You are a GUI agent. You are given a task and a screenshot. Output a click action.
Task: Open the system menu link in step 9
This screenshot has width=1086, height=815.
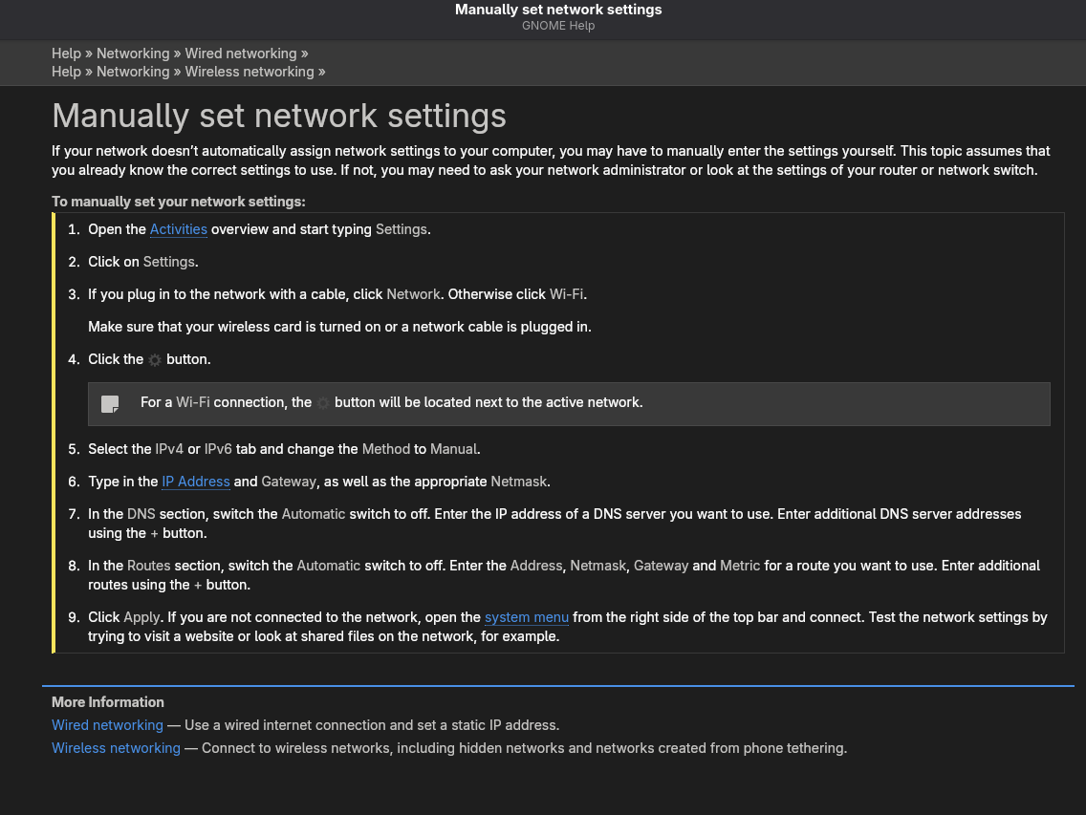[x=527, y=617]
